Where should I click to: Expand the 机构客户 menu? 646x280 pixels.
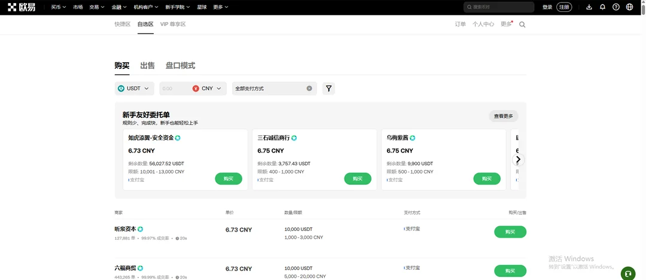[x=146, y=7]
